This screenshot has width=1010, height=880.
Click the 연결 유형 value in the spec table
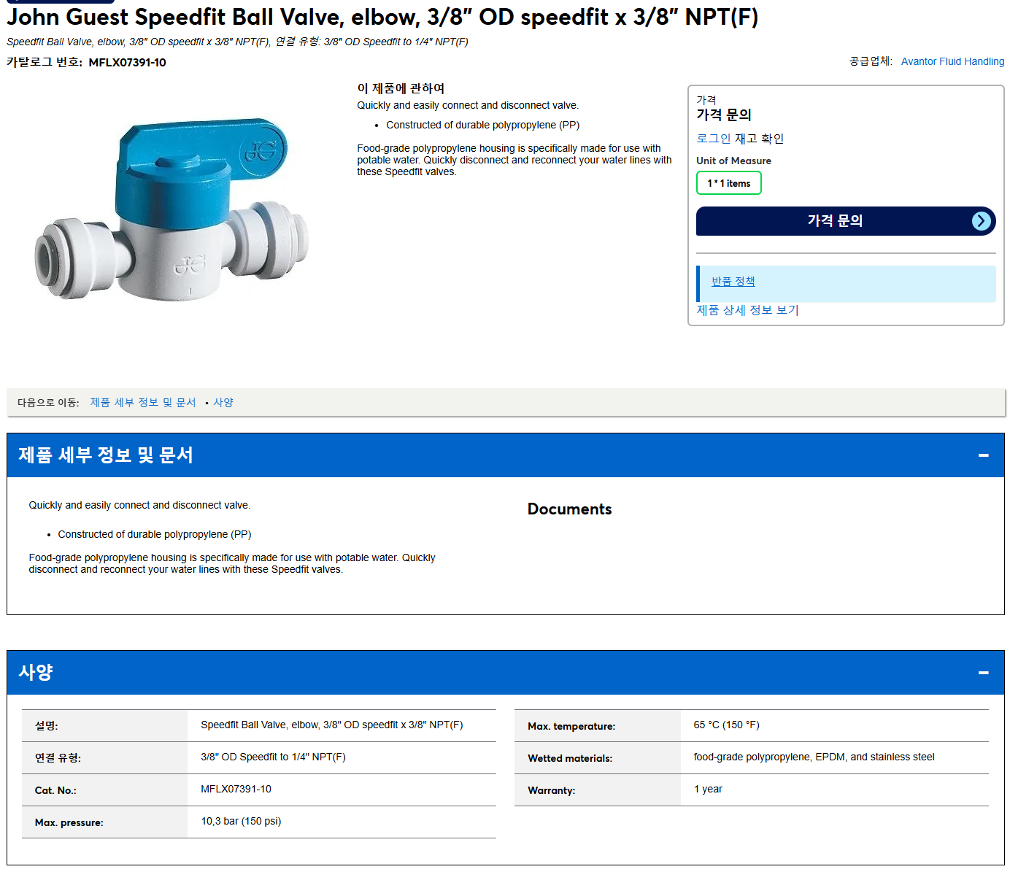274,757
